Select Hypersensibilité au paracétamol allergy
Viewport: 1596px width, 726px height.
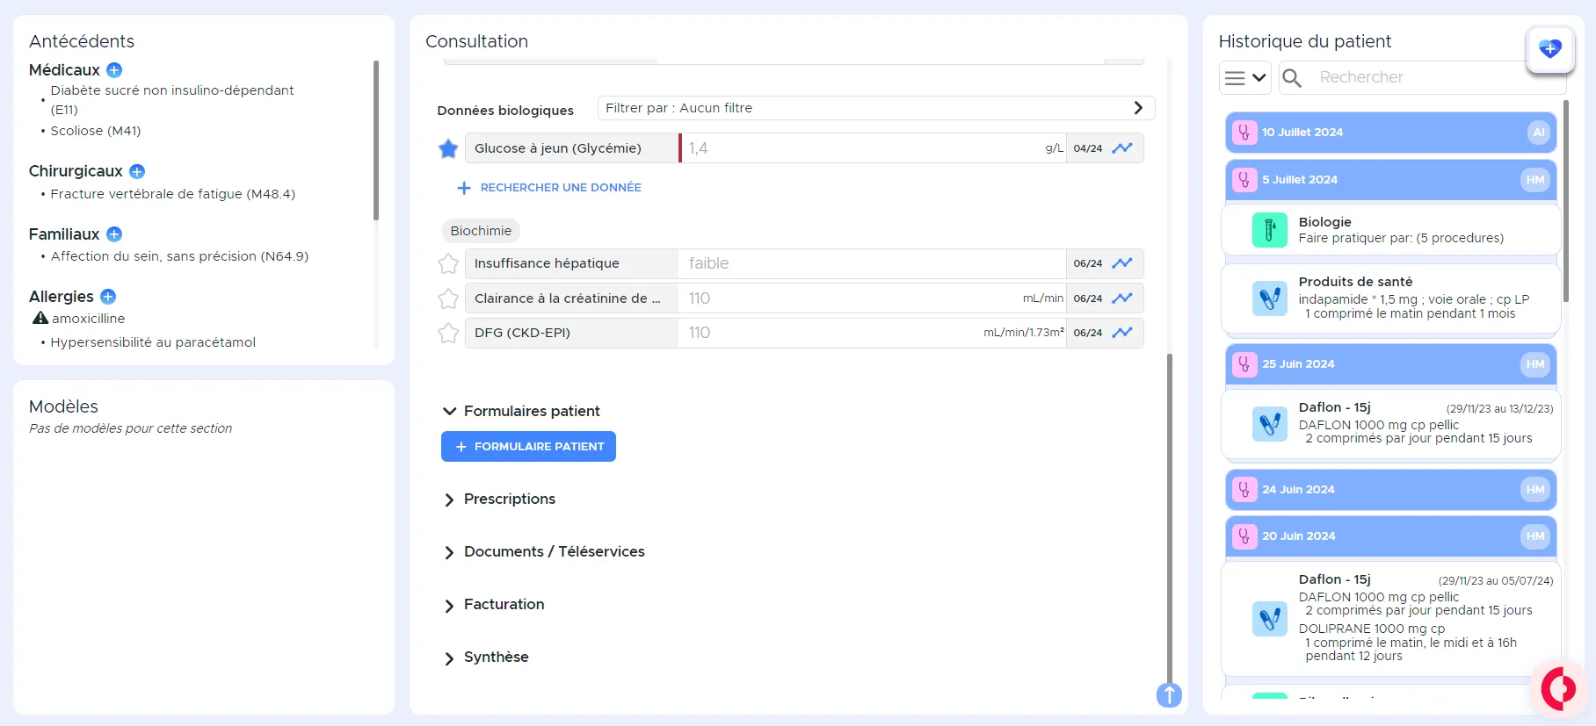153,342
